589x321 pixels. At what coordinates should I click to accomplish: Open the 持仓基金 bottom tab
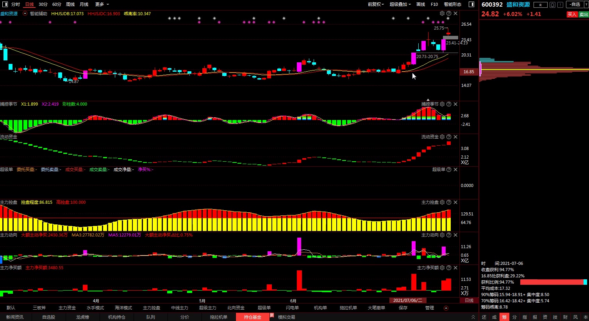point(252,317)
